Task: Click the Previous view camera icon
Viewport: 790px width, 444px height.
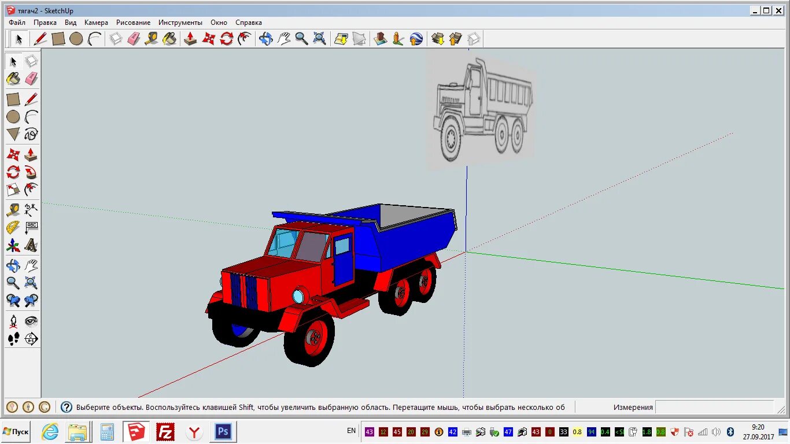Action: (13, 301)
